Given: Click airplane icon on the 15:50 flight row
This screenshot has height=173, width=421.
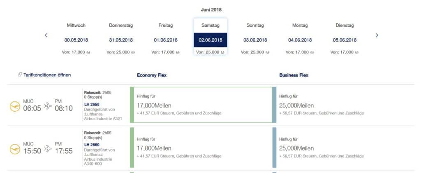Looking at the screenshot, I should click(48, 148).
